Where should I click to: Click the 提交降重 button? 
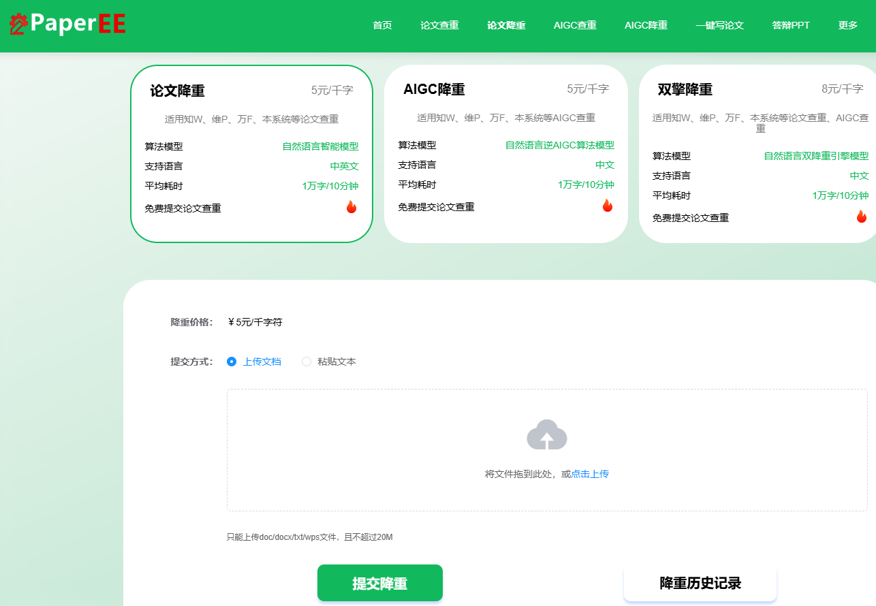click(379, 583)
